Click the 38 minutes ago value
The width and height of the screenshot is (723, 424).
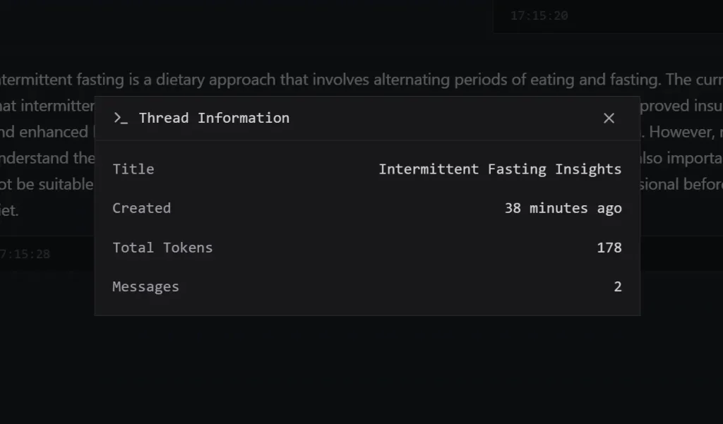(563, 208)
